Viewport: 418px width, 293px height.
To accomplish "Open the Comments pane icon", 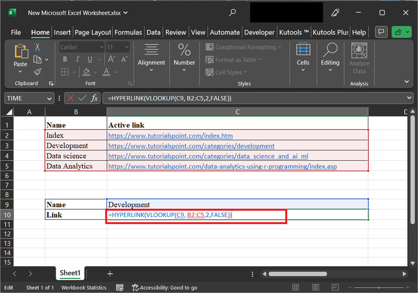I will tap(381, 32).
